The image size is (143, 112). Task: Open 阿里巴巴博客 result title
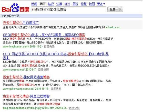tap(26, 96)
